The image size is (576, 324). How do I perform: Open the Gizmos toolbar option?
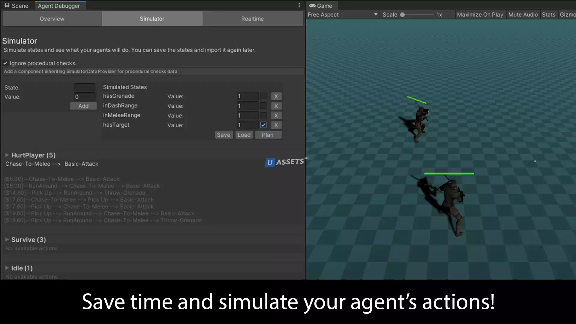click(x=567, y=14)
